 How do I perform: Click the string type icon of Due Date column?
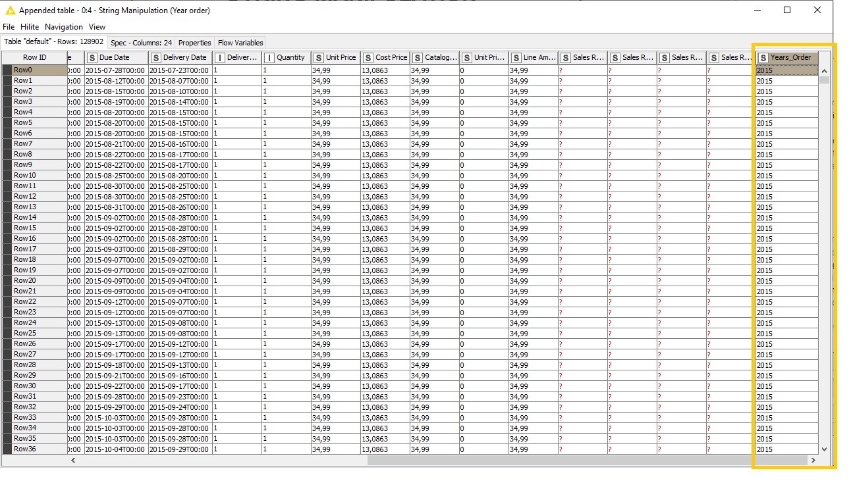tap(92, 58)
